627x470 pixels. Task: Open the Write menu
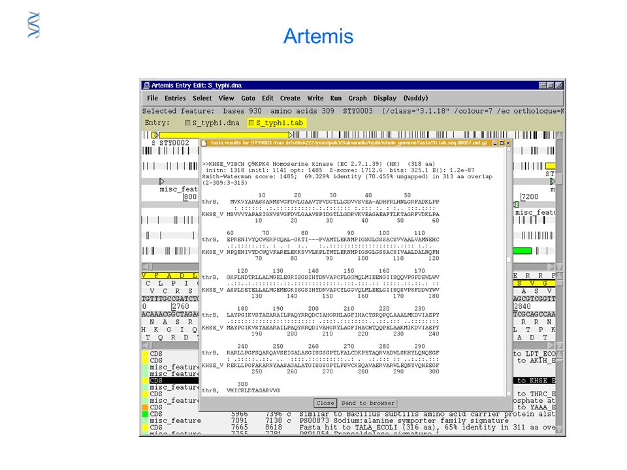(315, 98)
